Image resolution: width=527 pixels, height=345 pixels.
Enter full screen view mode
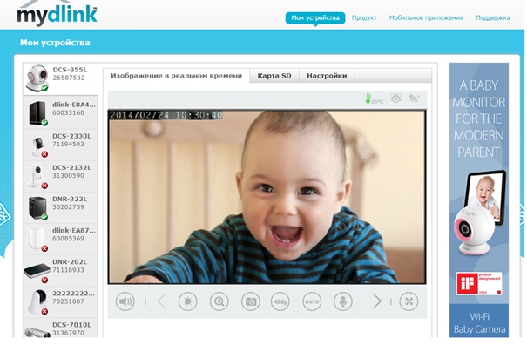[x=409, y=301]
